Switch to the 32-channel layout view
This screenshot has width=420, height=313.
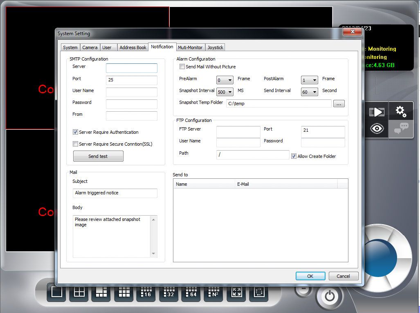168,293
